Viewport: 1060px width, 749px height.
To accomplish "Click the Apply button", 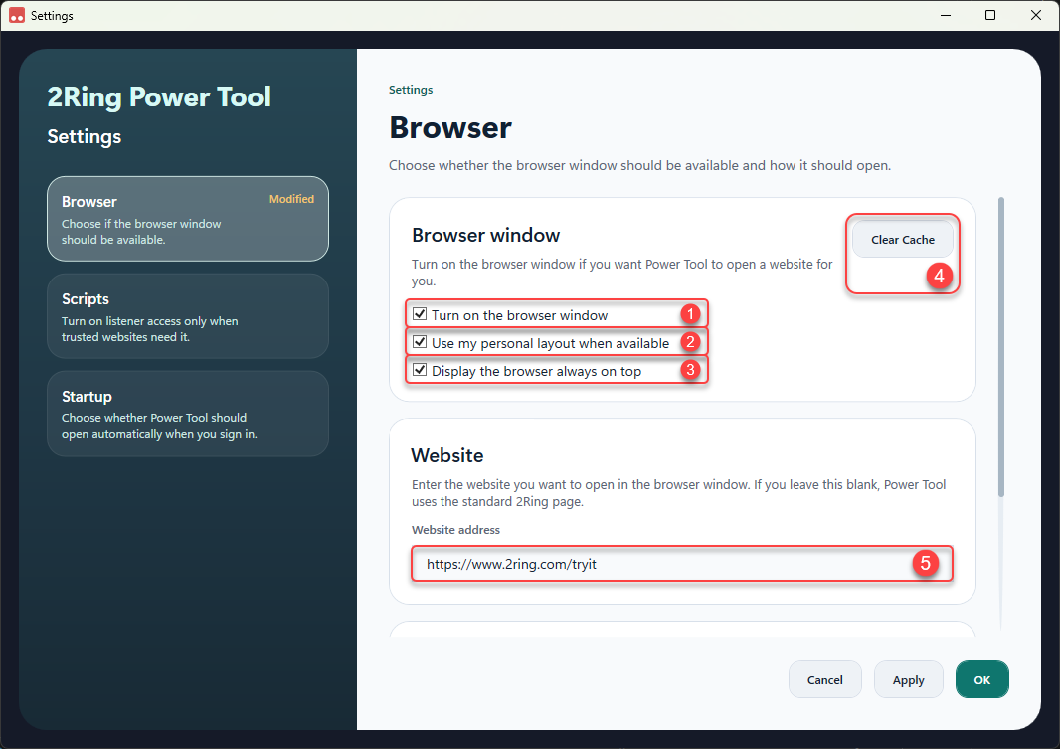I will 908,680.
